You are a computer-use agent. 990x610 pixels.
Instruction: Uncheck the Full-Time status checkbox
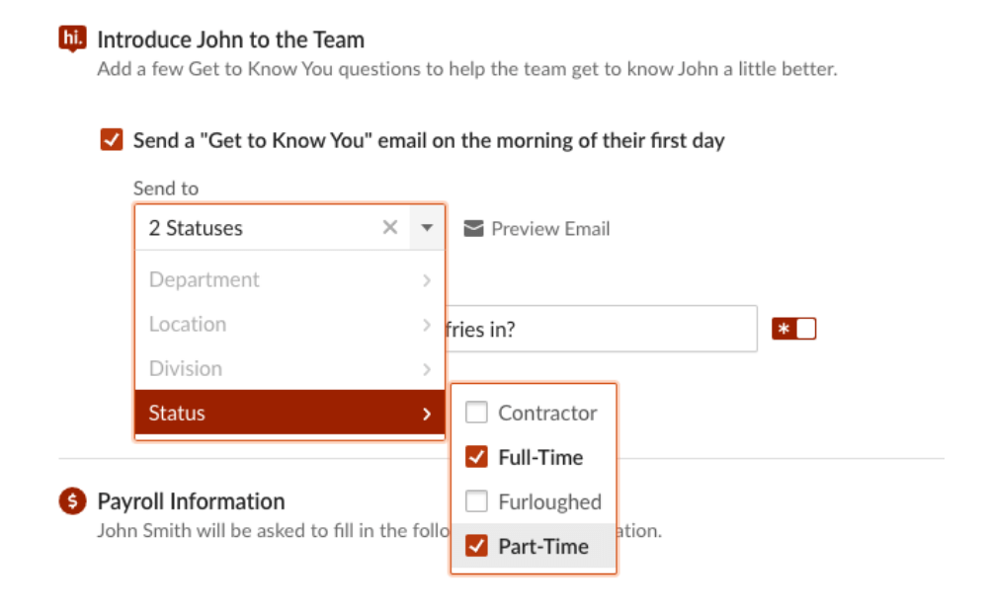(476, 456)
